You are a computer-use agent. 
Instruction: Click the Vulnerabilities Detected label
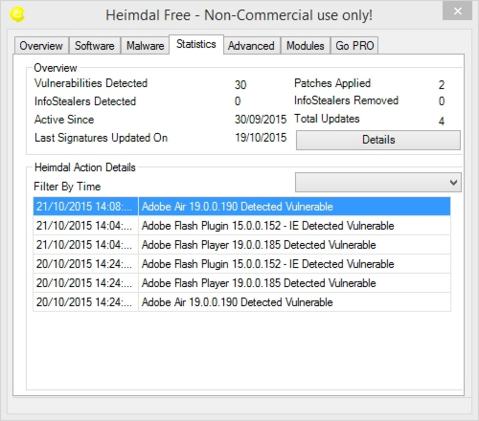click(91, 83)
